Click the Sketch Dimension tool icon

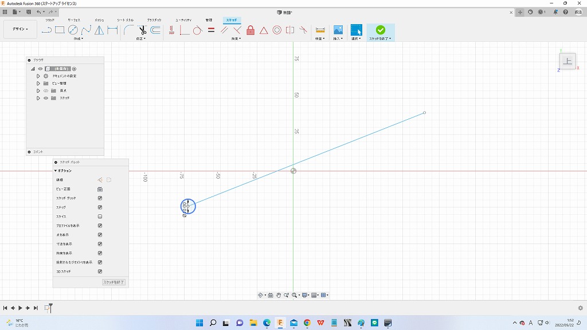point(320,30)
